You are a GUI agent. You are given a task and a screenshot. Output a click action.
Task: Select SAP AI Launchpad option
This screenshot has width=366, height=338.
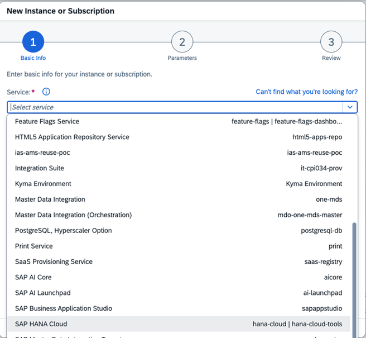coord(43,293)
